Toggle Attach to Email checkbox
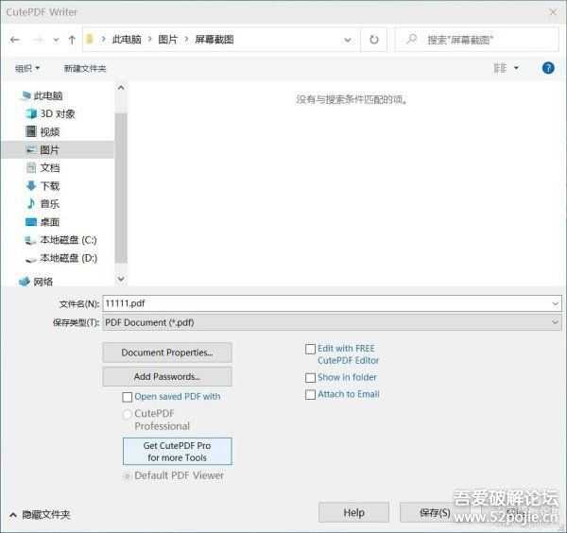 pyautogui.click(x=310, y=395)
